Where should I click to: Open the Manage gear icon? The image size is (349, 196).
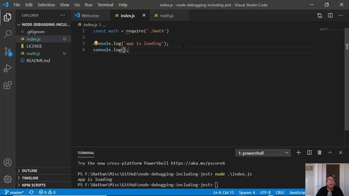pyautogui.click(x=8, y=179)
